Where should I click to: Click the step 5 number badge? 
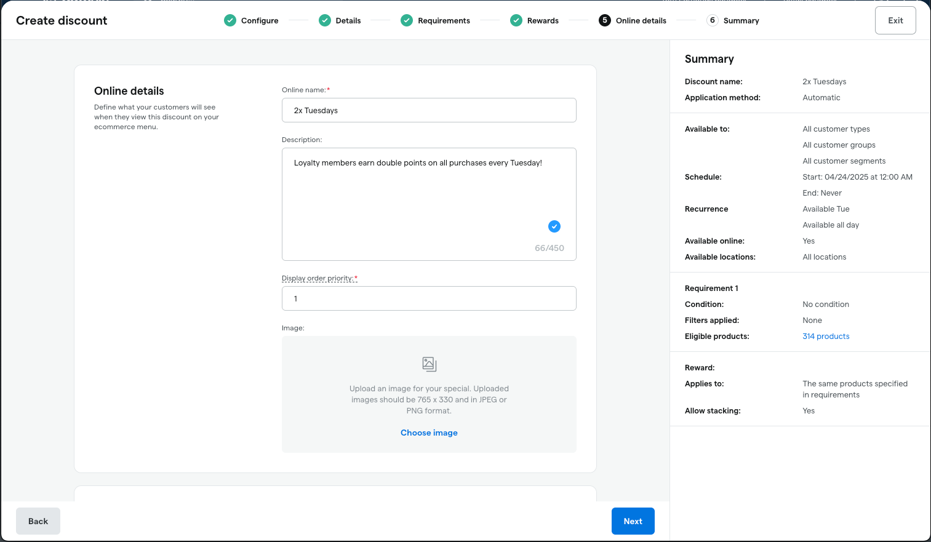605,20
